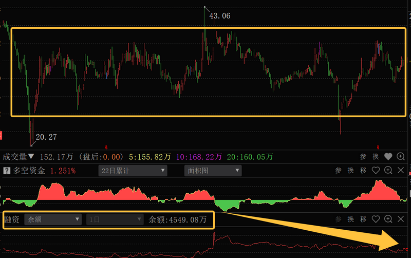Screen dimensions: 411x258
Task: Close the 融资 indicator panel
Action: 401,219
